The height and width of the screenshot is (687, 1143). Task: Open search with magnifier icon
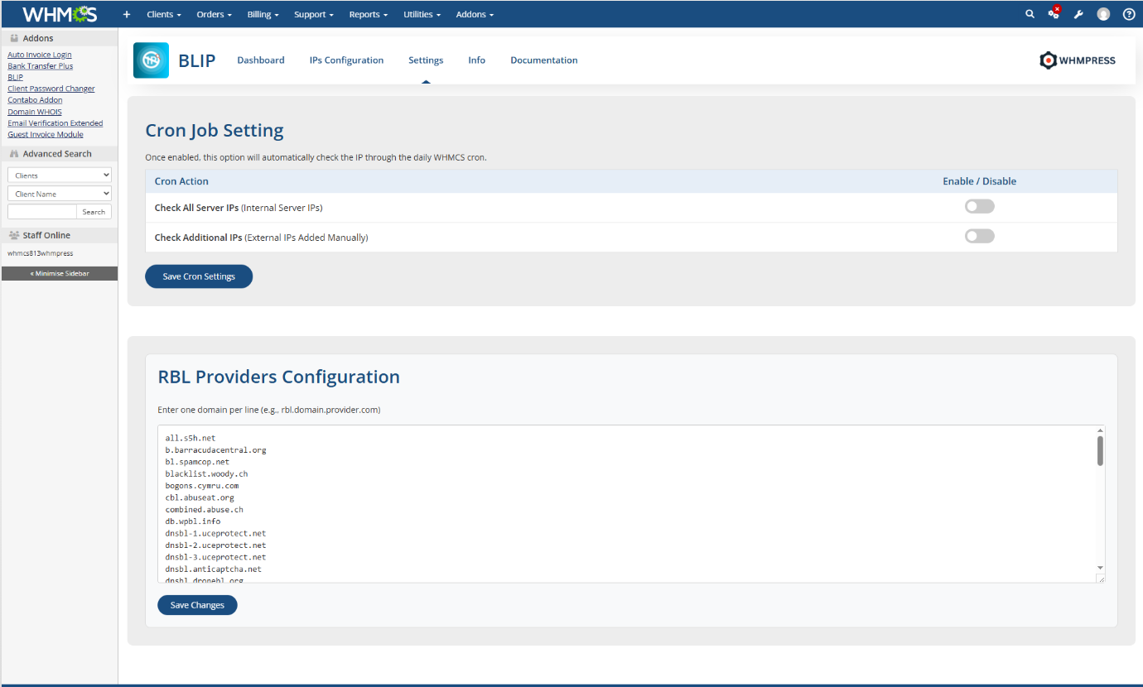tap(1030, 14)
